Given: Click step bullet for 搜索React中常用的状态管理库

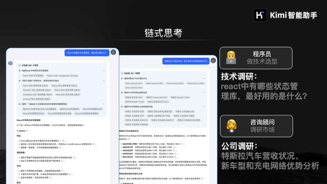Looking at the screenshot, I should tap(20, 71).
